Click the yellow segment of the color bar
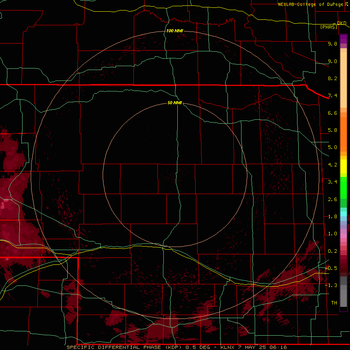 click(x=343, y=166)
